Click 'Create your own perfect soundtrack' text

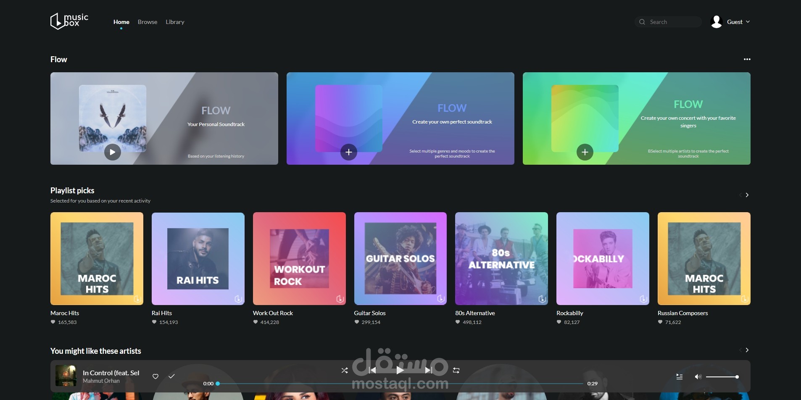click(452, 122)
